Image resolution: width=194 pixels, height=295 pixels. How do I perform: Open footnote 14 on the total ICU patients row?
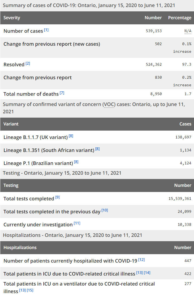pyautogui.click(x=147, y=273)
